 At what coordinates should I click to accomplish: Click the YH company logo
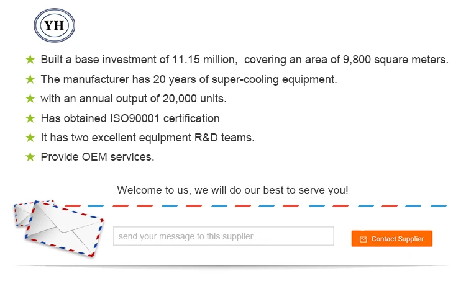point(54,25)
